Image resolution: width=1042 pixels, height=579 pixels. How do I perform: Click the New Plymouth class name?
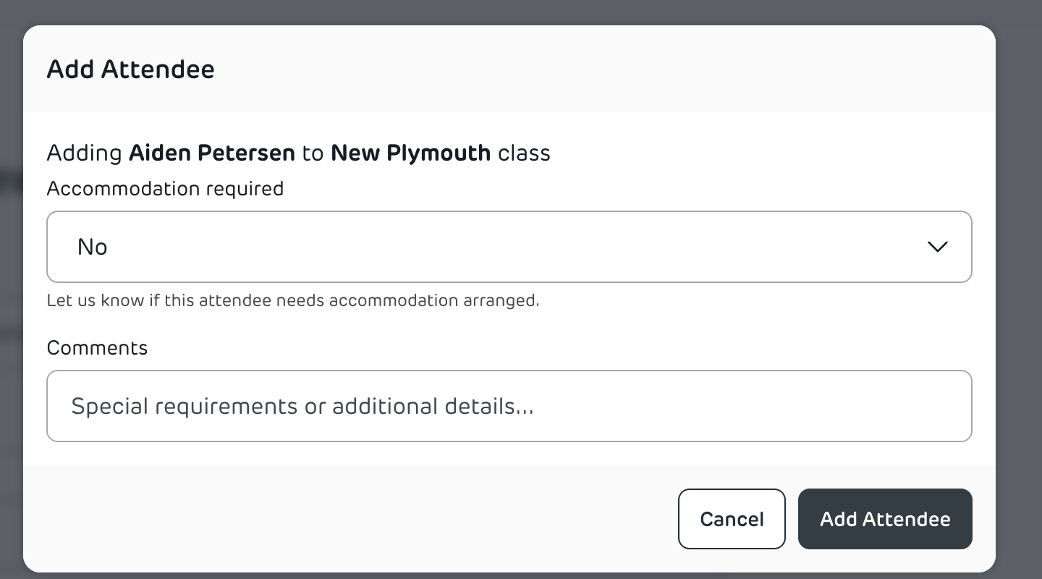click(410, 153)
